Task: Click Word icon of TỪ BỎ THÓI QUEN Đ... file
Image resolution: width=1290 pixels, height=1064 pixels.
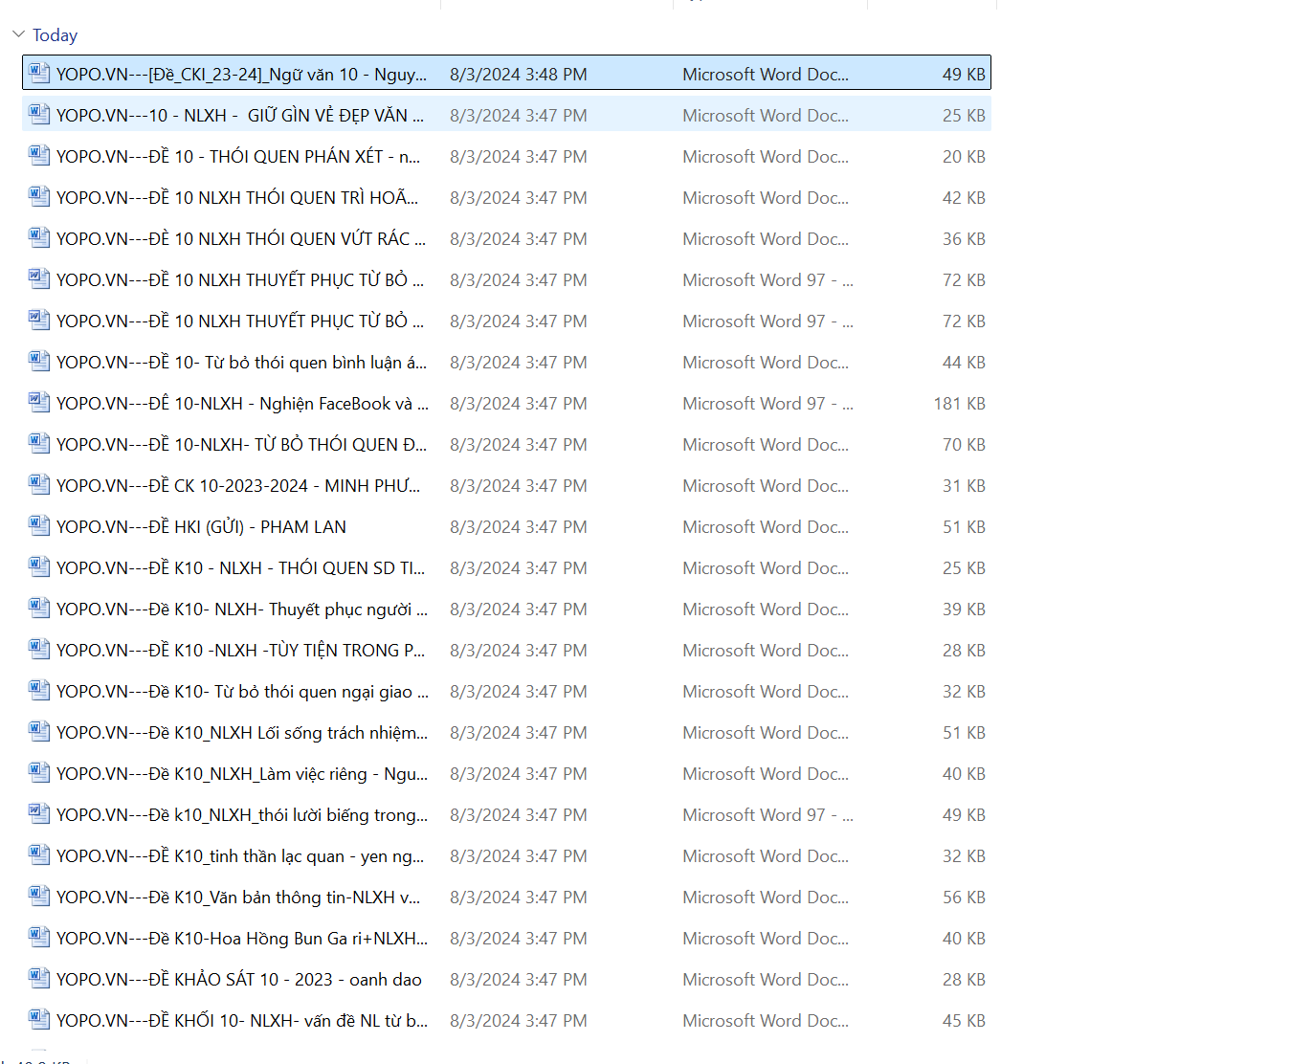Action: (x=39, y=443)
